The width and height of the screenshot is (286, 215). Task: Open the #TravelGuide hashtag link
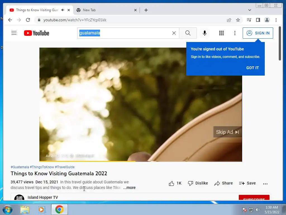[x=65, y=167]
